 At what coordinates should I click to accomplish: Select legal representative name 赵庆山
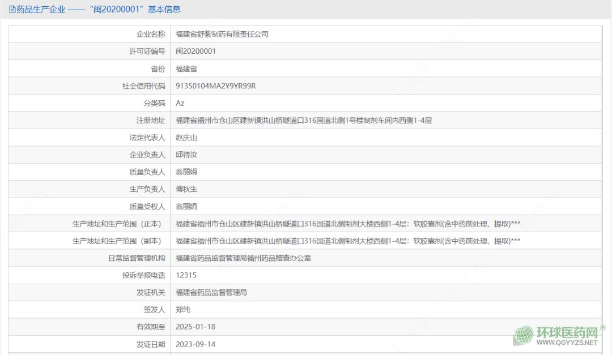[186, 138]
